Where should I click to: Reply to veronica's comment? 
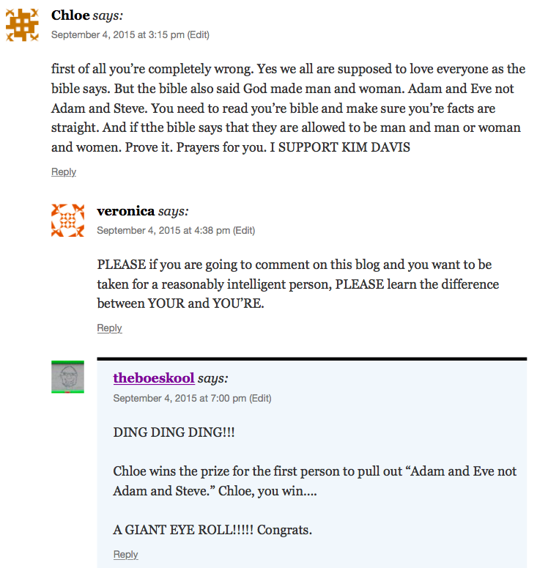tap(109, 328)
